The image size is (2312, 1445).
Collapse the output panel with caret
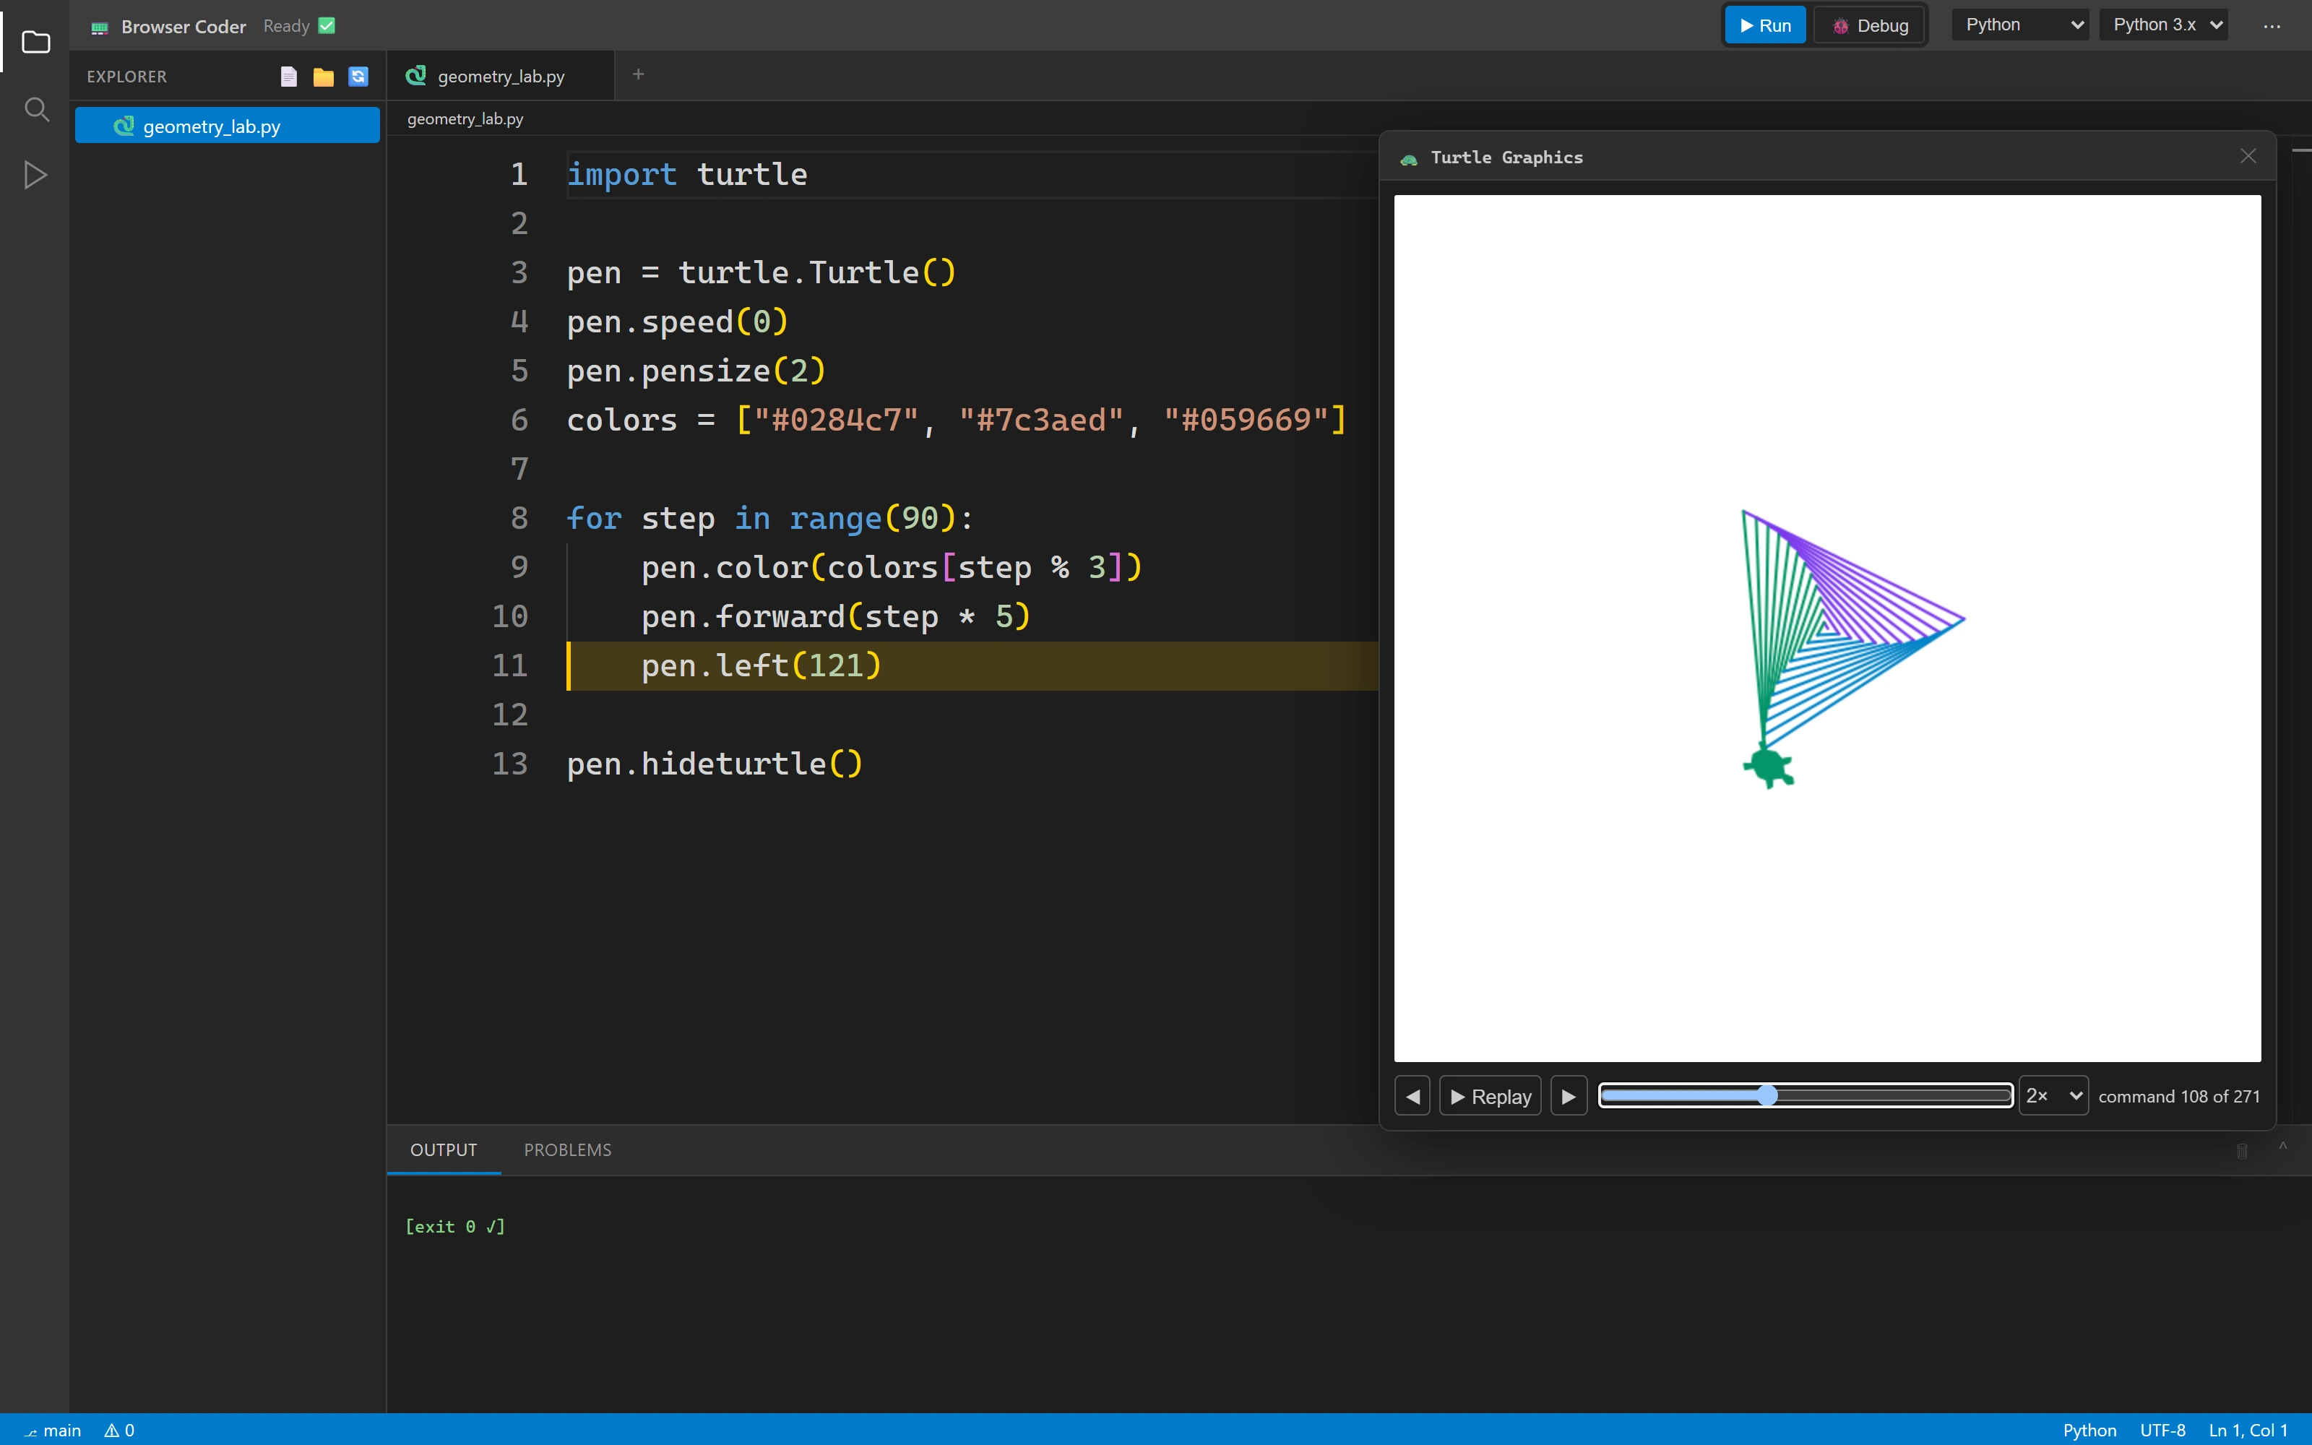click(x=2282, y=1147)
